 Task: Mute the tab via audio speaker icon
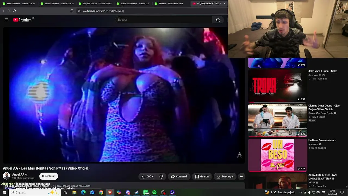click(198, 4)
